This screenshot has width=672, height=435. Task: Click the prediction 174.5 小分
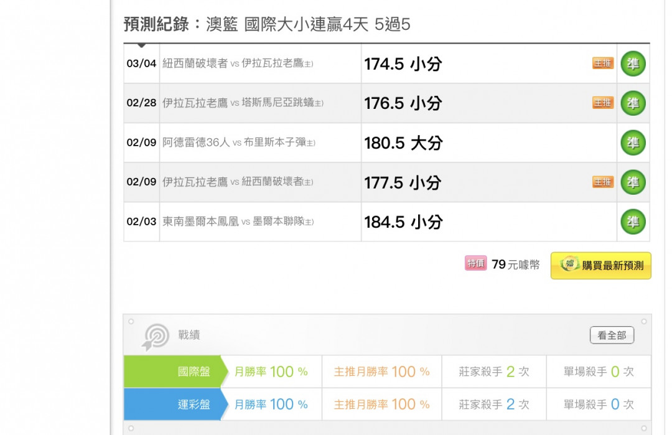click(x=403, y=64)
